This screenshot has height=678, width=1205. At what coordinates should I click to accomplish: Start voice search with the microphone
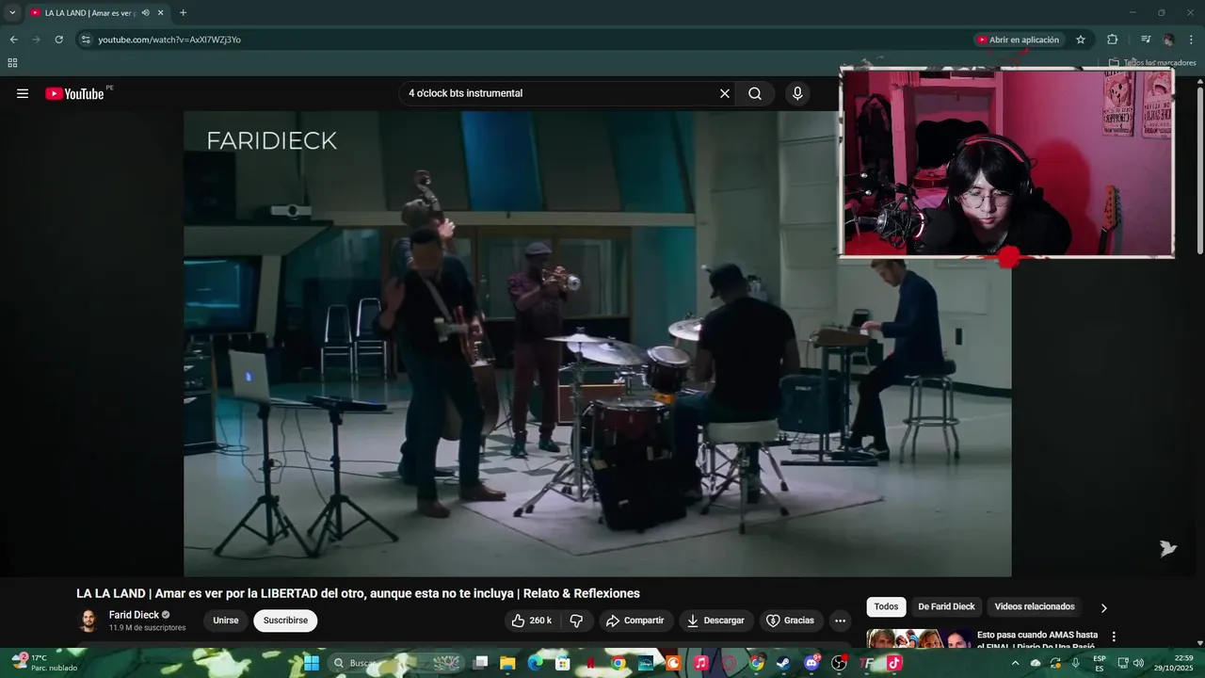tap(797, 93)
